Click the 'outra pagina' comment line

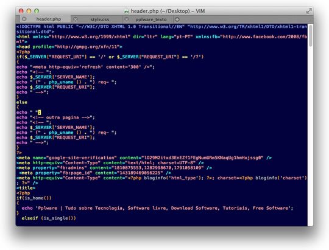coord(55,117)
